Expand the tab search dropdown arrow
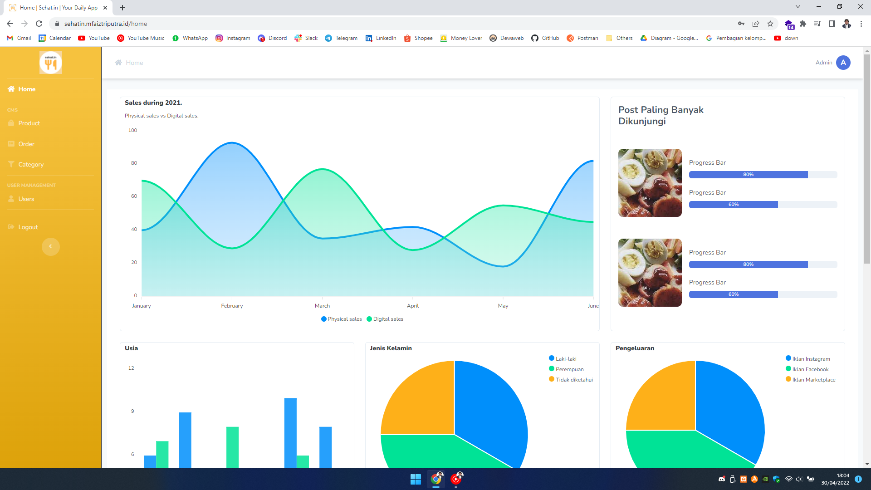Viewport: 871px width, 490px height. tap(798, 7)
